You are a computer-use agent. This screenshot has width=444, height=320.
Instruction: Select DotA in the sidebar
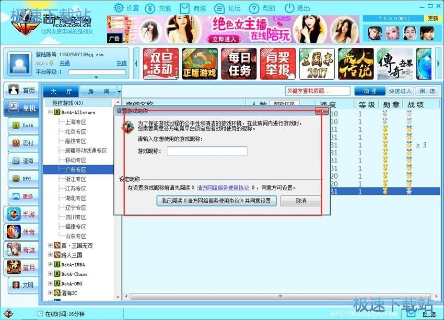24,126
